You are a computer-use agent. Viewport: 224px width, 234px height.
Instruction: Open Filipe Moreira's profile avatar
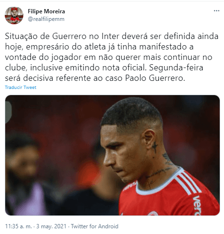click(x=14, y=15)
